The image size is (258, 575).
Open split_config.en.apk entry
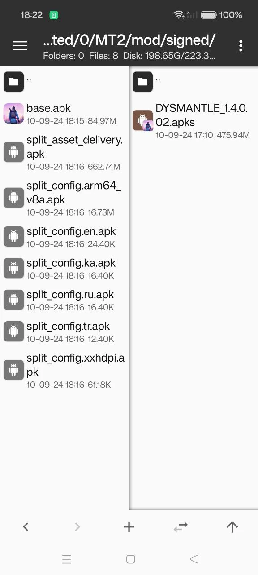tap(64, 237)
